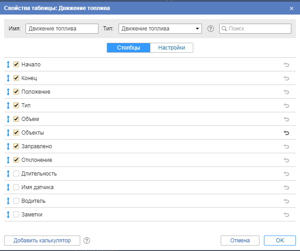
Task: Select the Столбцы tab
Action: (x=128, y=48)
